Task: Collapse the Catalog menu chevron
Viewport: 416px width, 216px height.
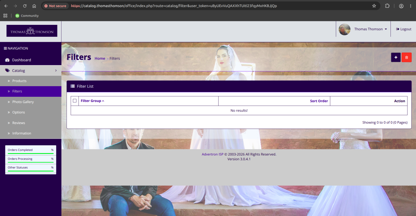Action: tap(56, 70)
